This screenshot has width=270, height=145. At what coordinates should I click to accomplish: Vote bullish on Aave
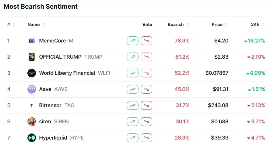[x=133, y=89]
